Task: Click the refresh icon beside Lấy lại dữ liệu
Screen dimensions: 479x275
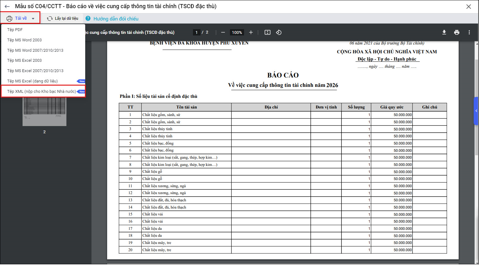Action: (x=49, y=19)
